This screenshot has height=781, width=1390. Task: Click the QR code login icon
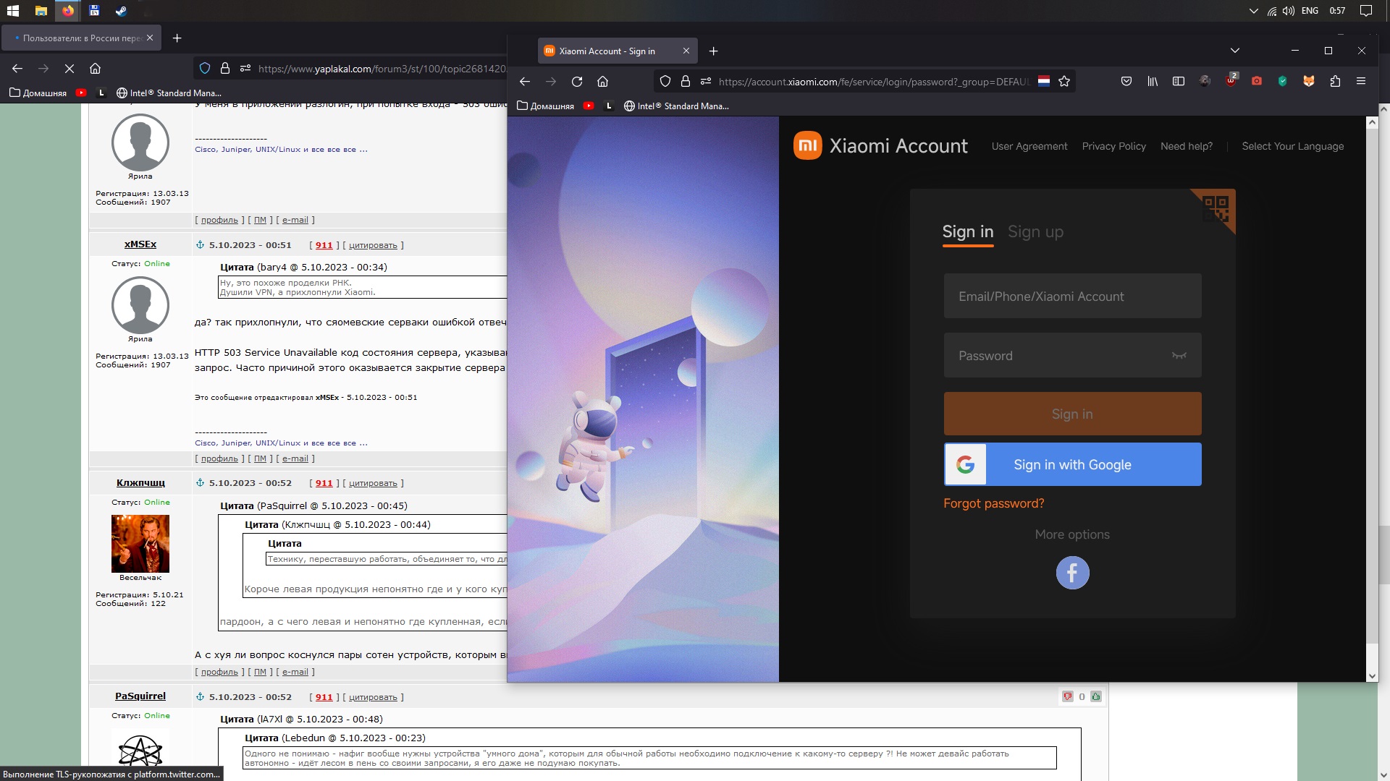(1216, 209)
